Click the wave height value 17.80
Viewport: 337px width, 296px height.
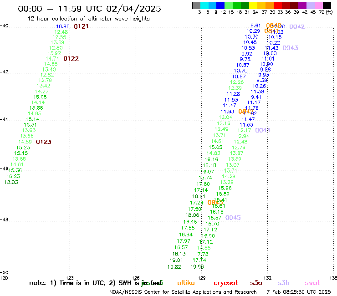(203, 184)
